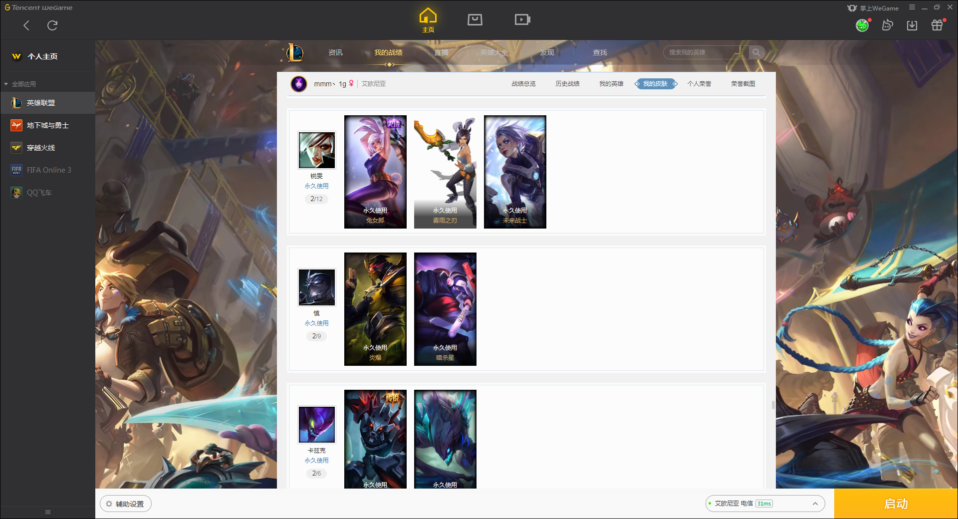
Task: Open the 炎爆 skin card
Action: pyautogui.click(x=375, y=309)
